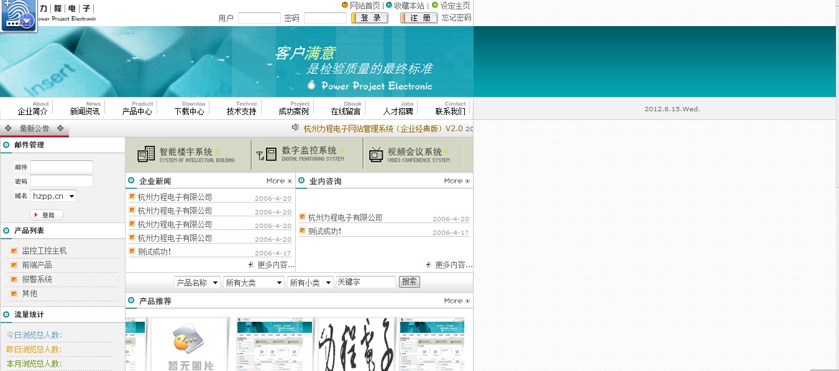Image resolution: width=839 pixels, height=371 pixels.
Task: Click the 登录 login button
Action: [x=370, y=18]
